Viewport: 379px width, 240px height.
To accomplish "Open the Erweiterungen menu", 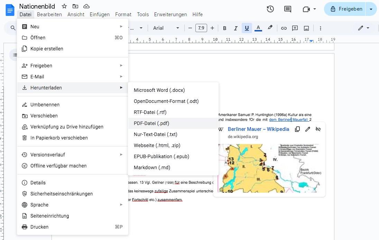I will pos(170,15).
